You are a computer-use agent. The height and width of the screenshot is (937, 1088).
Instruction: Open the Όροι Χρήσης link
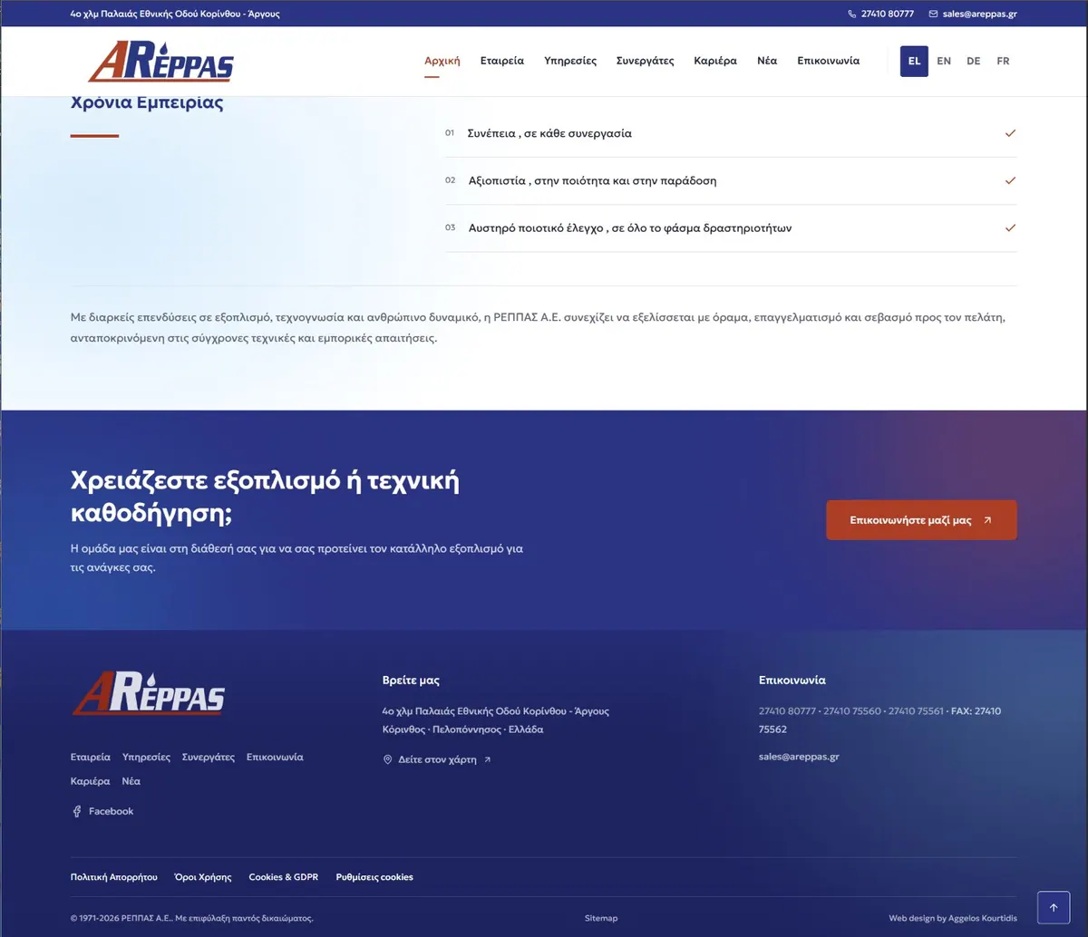203,877
